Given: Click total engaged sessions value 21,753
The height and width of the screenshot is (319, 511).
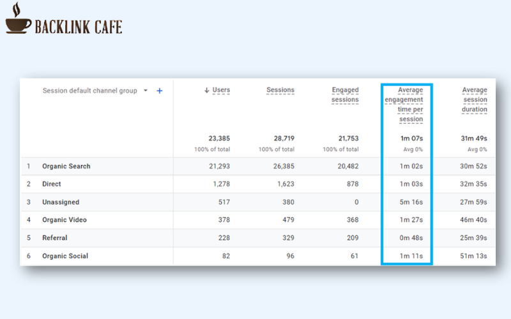Looking at the screenshot, I should pyautogui.click(x=348, y=138).
